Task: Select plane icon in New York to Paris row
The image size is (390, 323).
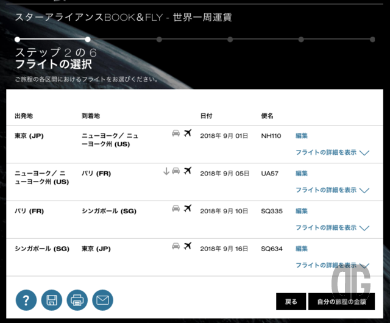Action: coord(188,171)
